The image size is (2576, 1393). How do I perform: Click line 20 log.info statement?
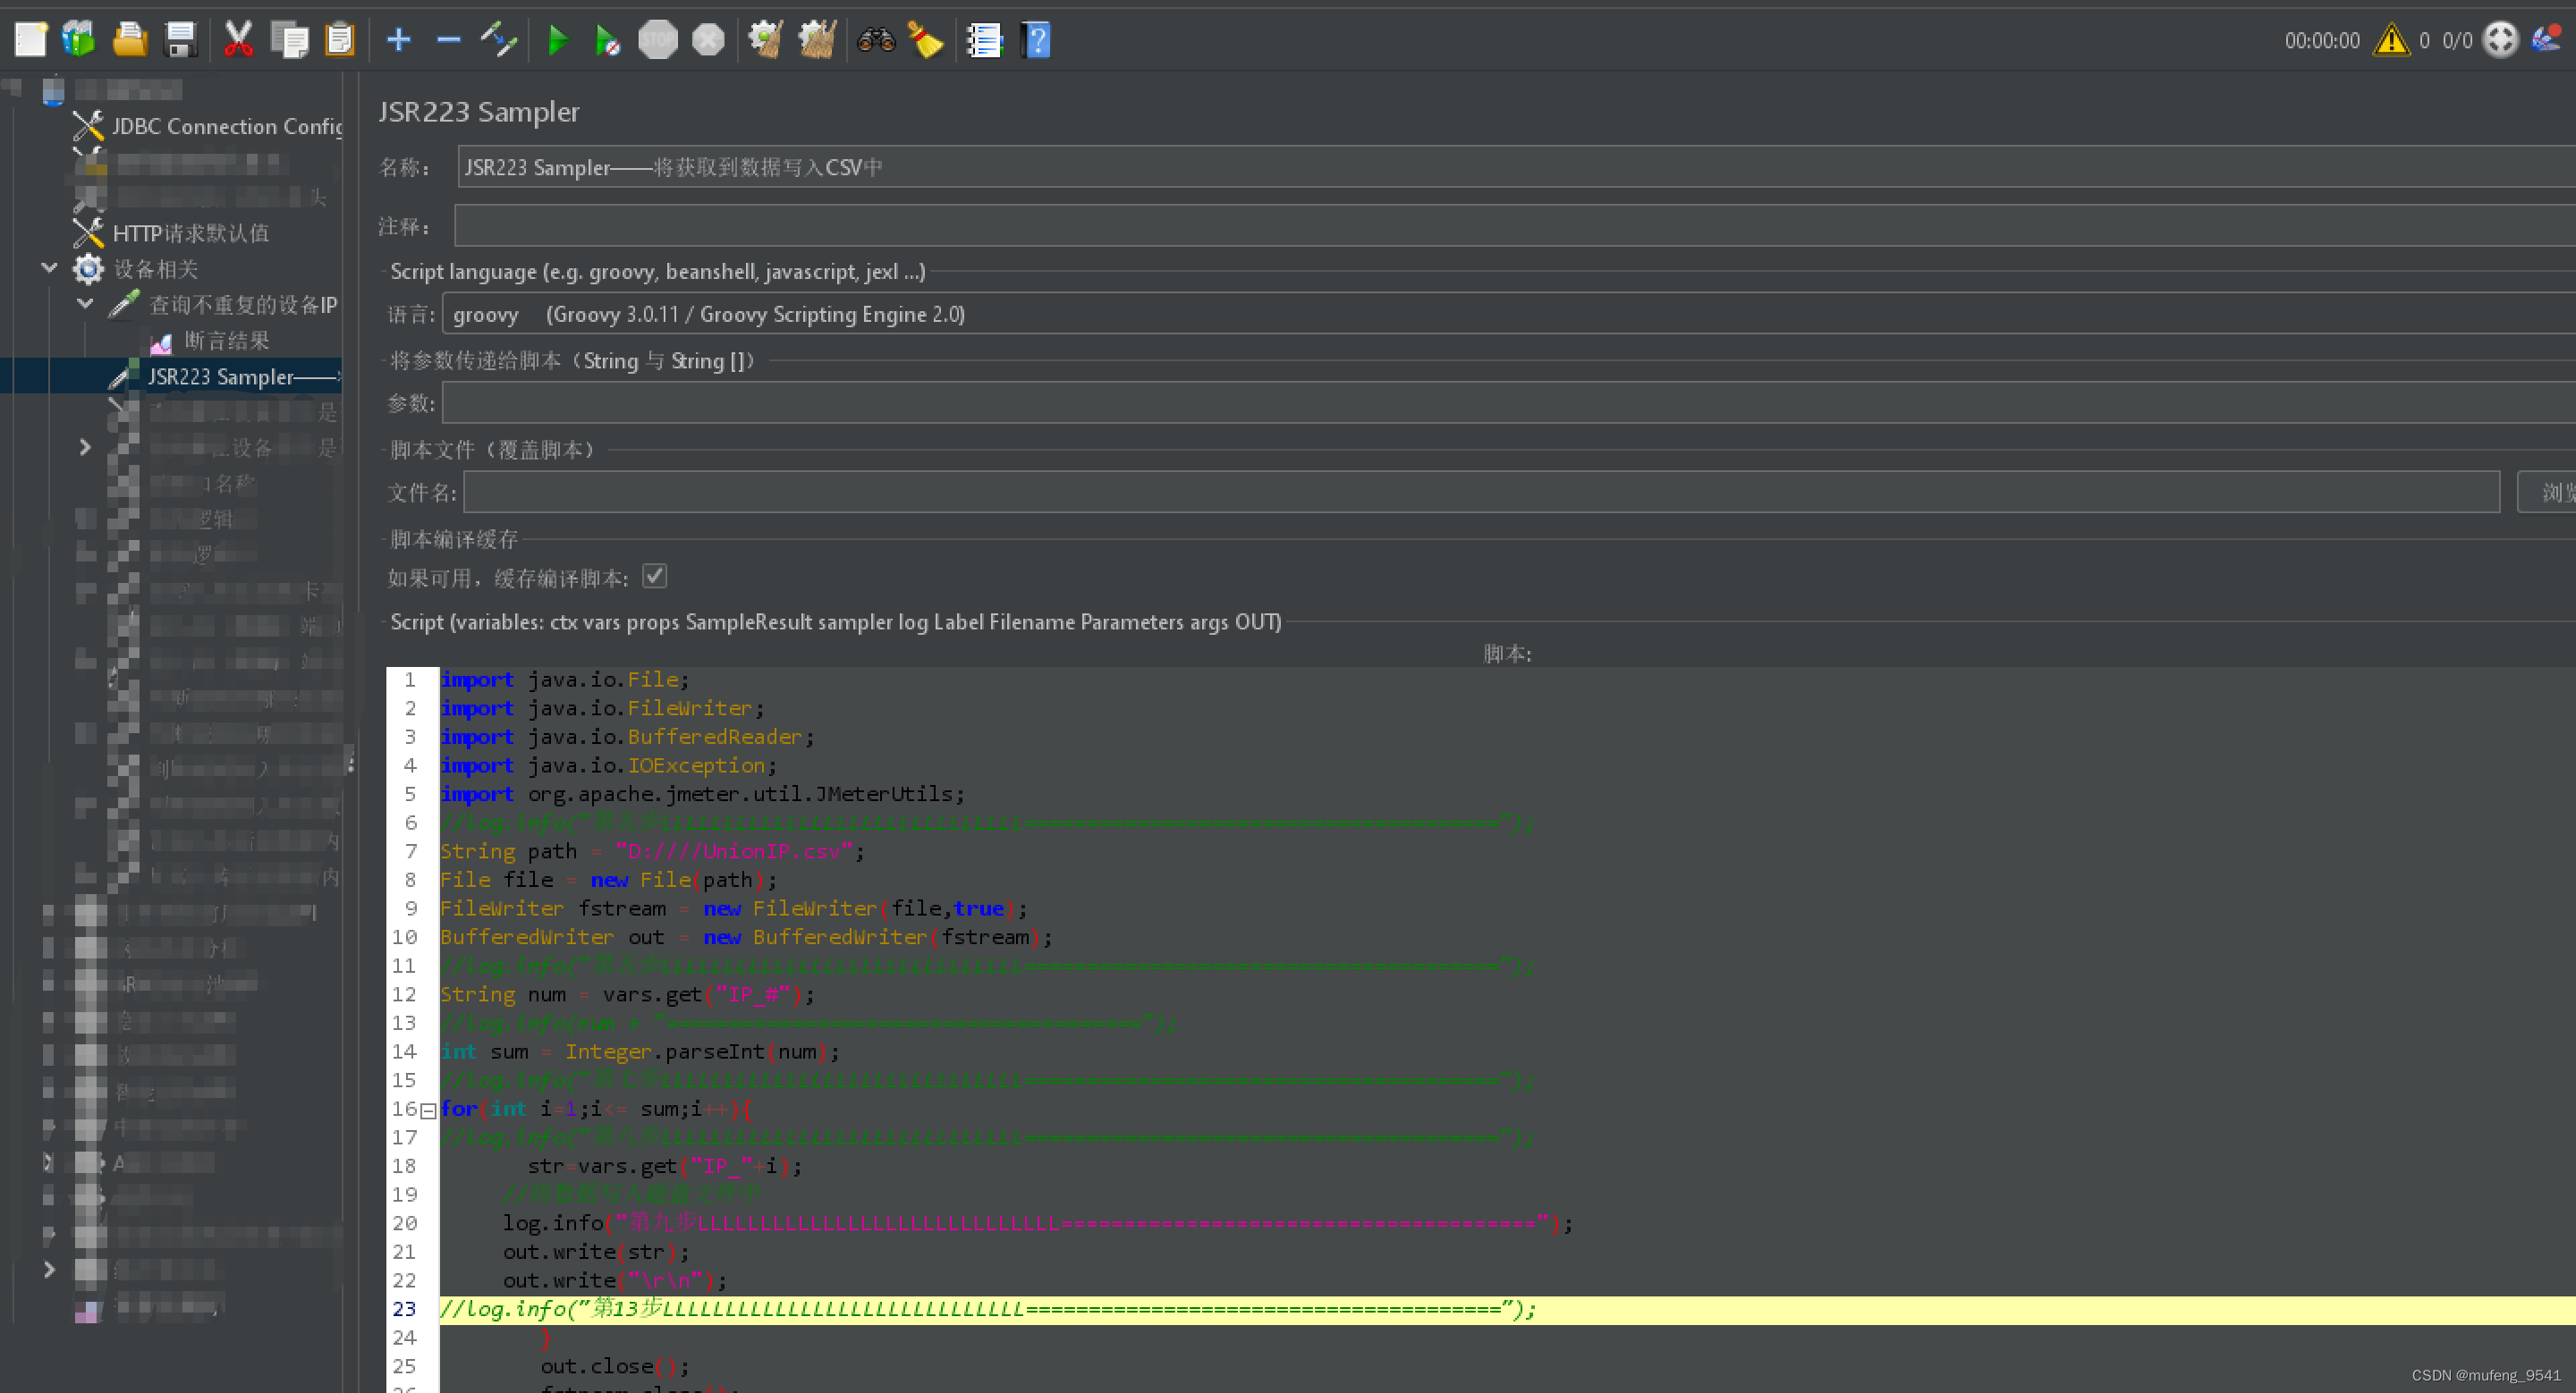(x=1038, y=1224)
